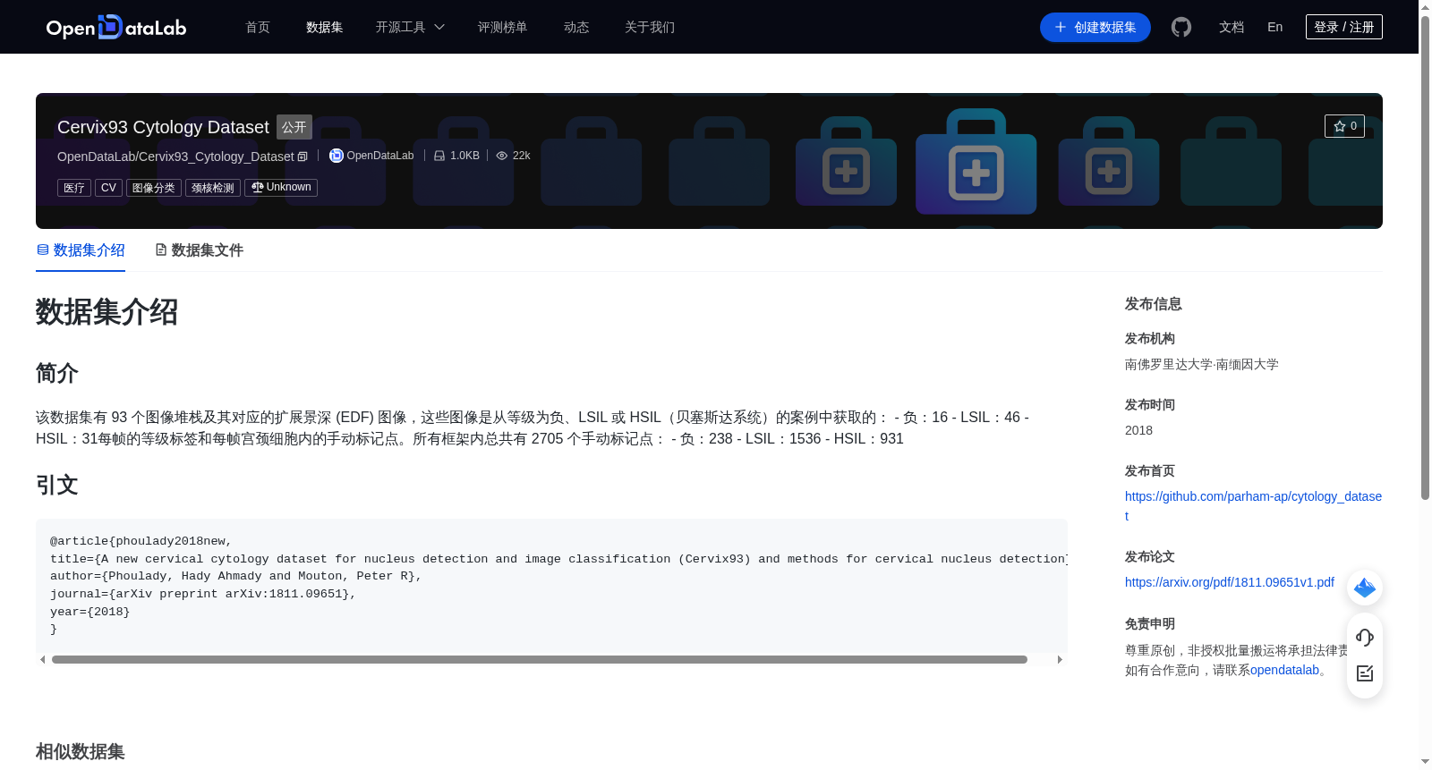Go to 首页 in navigation
This screenshot has height=770, width=1432.
(x=258, y=27)
